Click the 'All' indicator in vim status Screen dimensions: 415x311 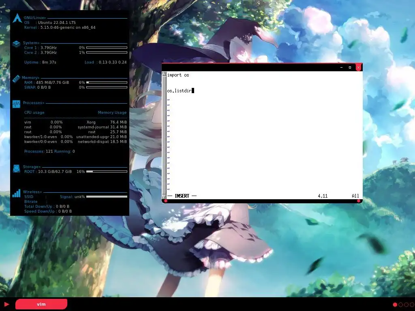[x=355, y=196]
